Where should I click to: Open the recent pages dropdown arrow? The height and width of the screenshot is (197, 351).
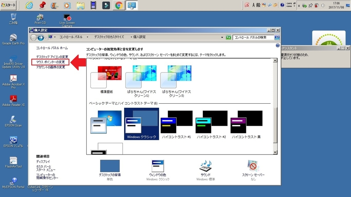point(46,38)
